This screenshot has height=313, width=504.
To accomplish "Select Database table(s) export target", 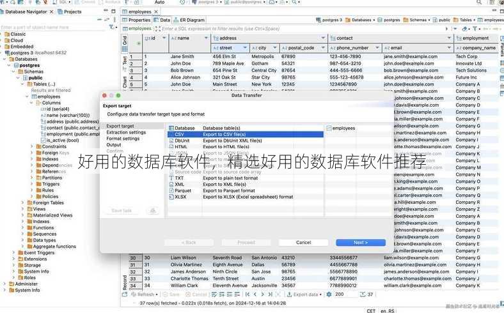I will tap(245, 128).
